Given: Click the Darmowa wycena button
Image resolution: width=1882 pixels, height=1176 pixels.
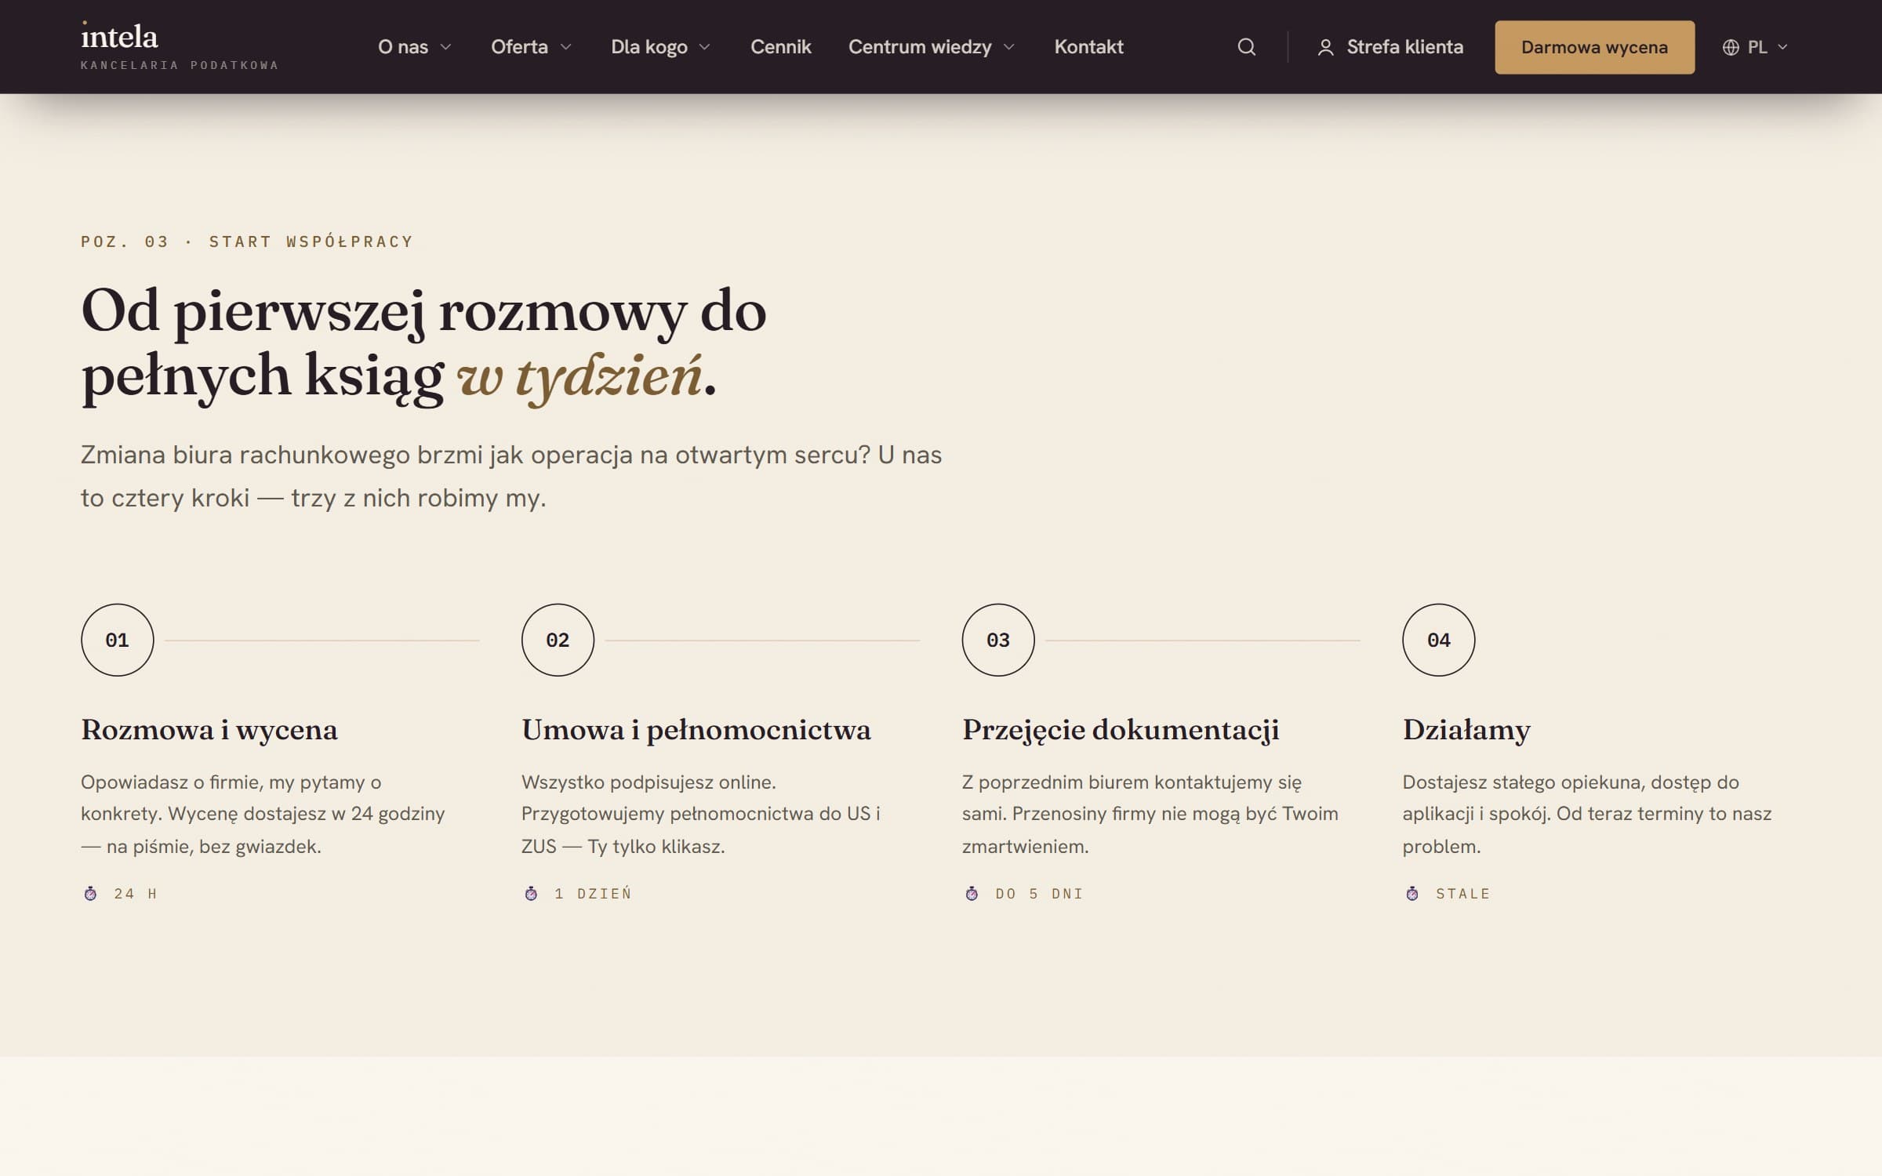Looking at the screenshot, I should click(x=1594, y=47).
